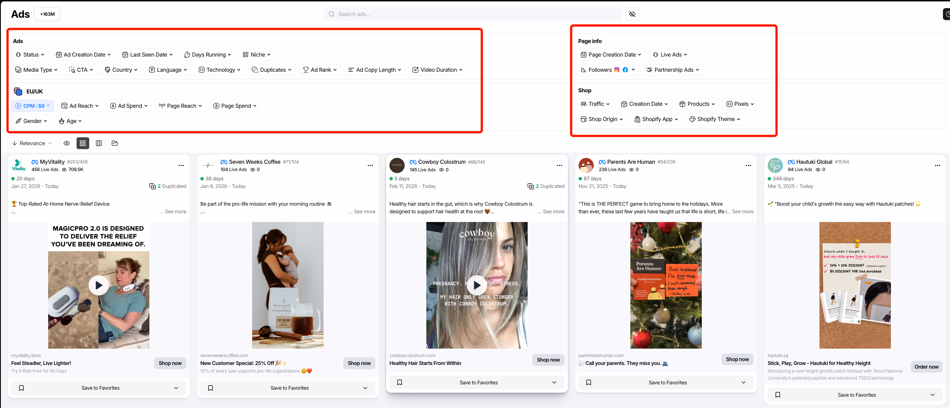The width and height of the screenshot is (950, 408).
Task: Click the search magnifier icon in the search bar
Action: click(x=331, y=14)
